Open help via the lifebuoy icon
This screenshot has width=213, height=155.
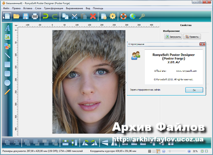pyautogui.click(x=123, y=16)
